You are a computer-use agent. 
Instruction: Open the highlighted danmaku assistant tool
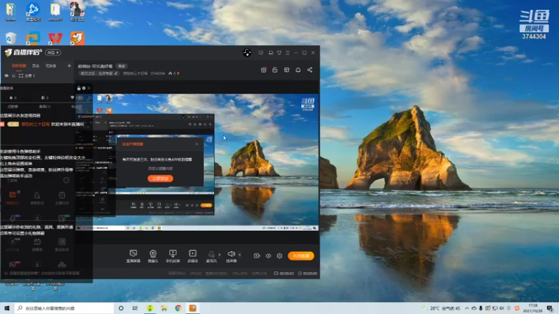(13, 197)
